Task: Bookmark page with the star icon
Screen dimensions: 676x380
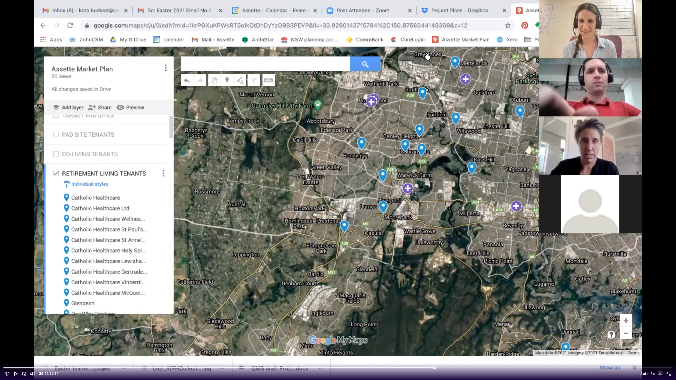Action: 508,25
